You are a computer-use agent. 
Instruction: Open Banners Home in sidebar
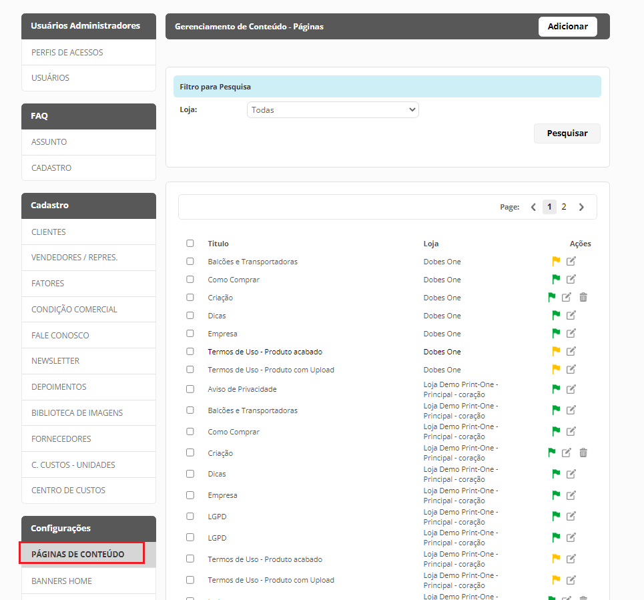click(x=89, y=581)
